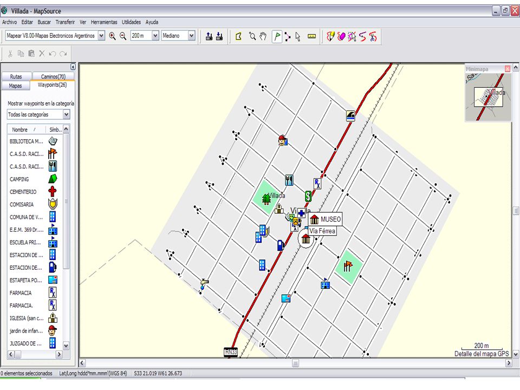Image resolution: width=520 pixels, height=390 pixels.
Task: Click the Paste clipboard icon
Action: click(31, 54)
